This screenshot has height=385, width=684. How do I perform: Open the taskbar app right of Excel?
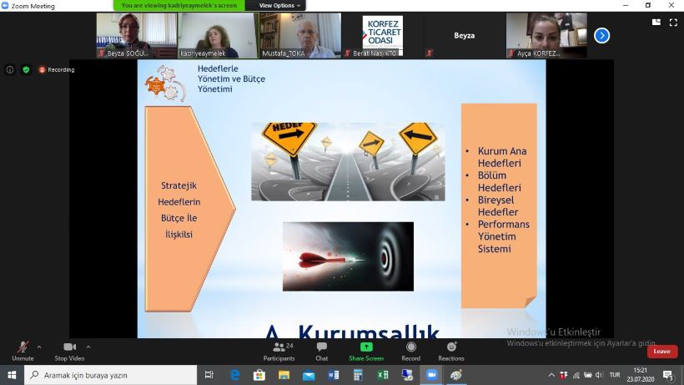point(407,375)
